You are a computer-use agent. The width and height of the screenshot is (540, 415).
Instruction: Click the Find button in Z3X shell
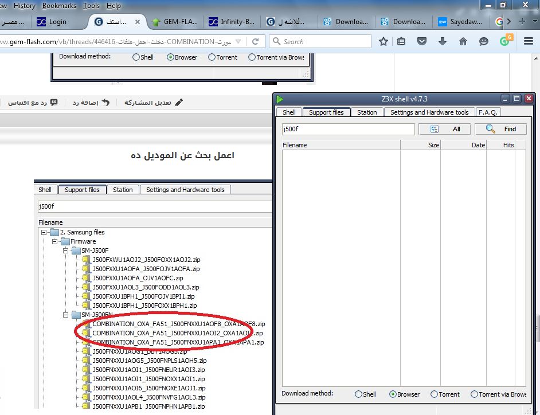point(501,129)
